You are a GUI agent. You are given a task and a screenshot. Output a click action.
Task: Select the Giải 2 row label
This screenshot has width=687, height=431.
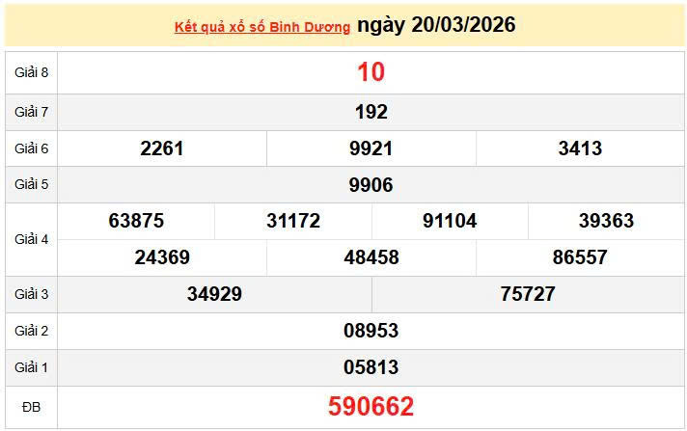point(31,331)
